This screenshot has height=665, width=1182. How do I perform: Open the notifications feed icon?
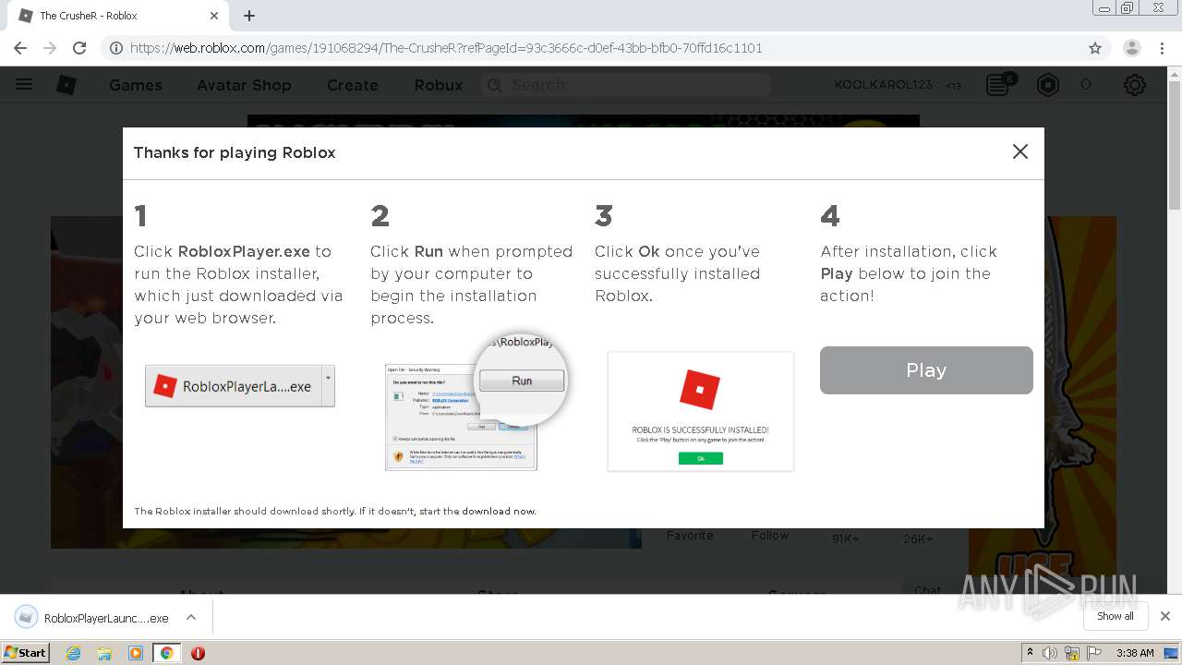(x=998, y=85)
